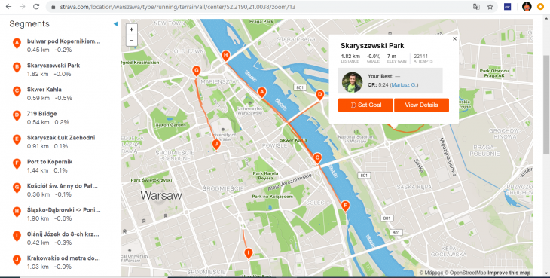Screen dimensions: 550x278
Task: Close the Skaryszewski Park popup
Action: click(454, 39)
